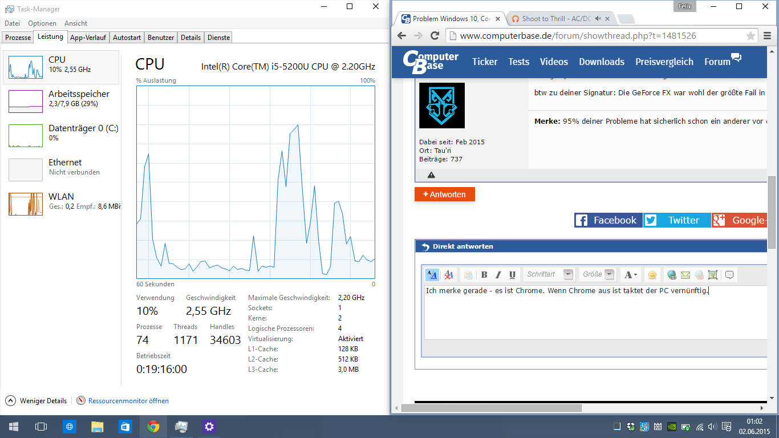Viewport: 779px width, 438px height.
Task: Mute the AC/DC tab speaker icon
Action: tap(598, 19)
